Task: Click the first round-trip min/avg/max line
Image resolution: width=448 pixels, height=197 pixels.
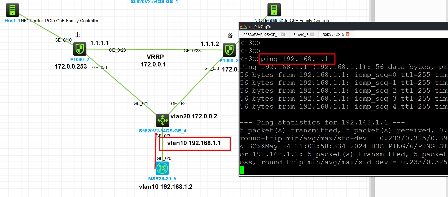Action: [x=344, y=138]
